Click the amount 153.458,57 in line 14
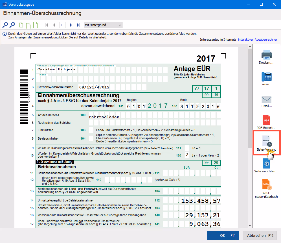Image resolution: width=281 pixels, height=243 pixels. [201, 201]
